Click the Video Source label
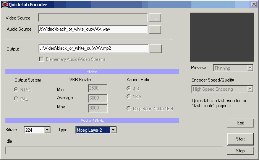 click(x=18, y=18)
